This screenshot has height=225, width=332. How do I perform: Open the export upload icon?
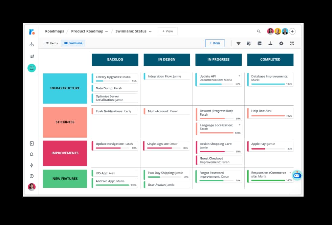click(x=270, y=43)
